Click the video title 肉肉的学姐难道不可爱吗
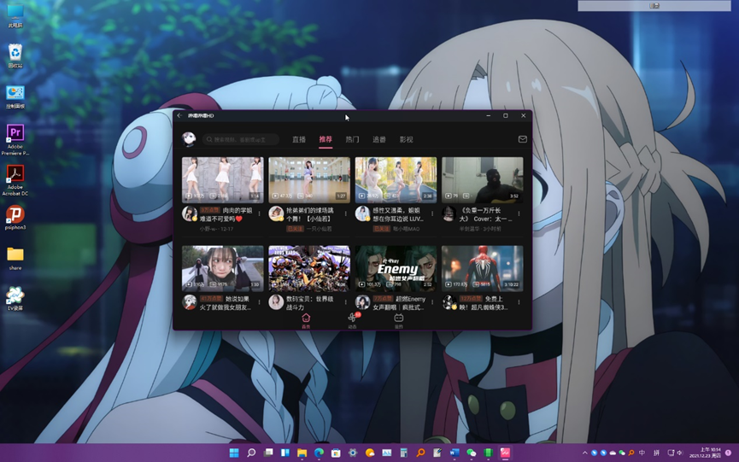The height and width of the screenshot is (462, 739). click(226, 214)
